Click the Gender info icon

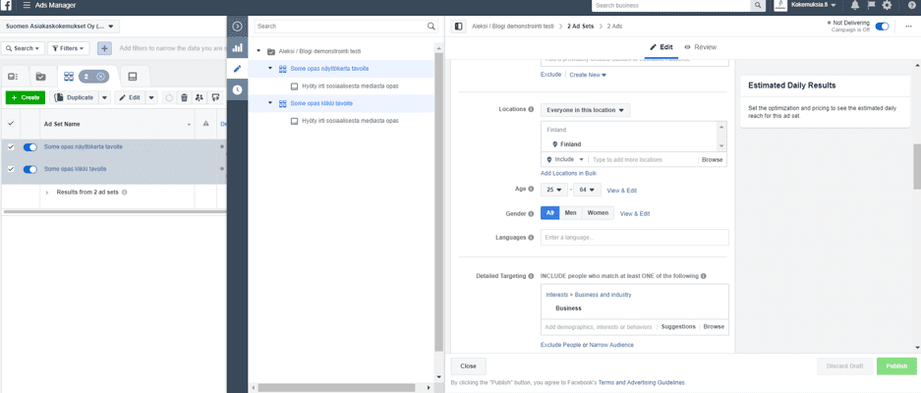click(x=531, y=212)
